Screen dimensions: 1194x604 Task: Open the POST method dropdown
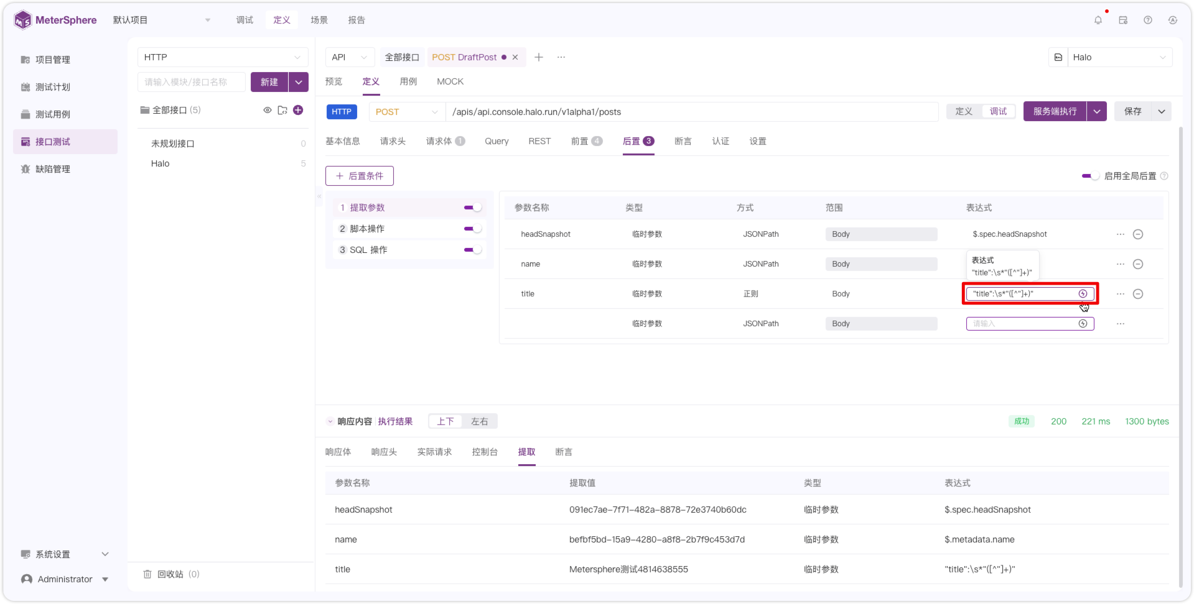pyautogui.click(x=407, y=112)
